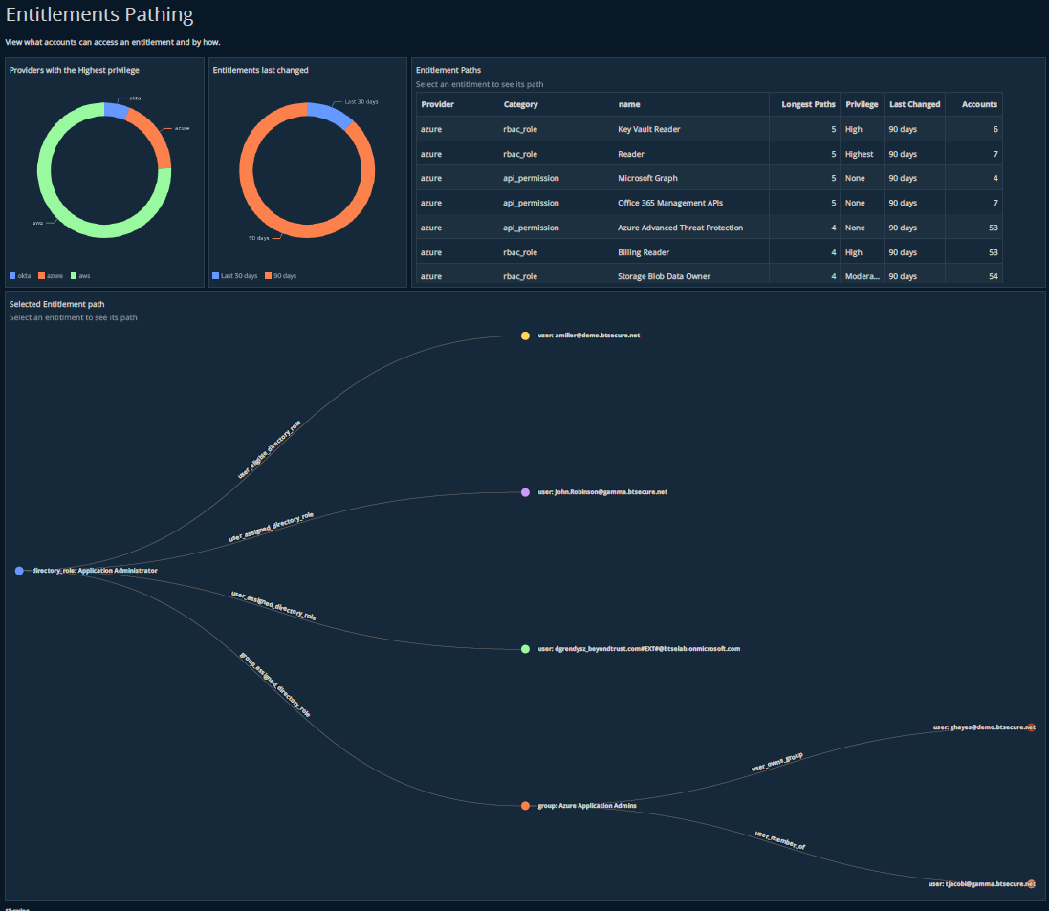Sort table by name column header

[x=629, y=104]
